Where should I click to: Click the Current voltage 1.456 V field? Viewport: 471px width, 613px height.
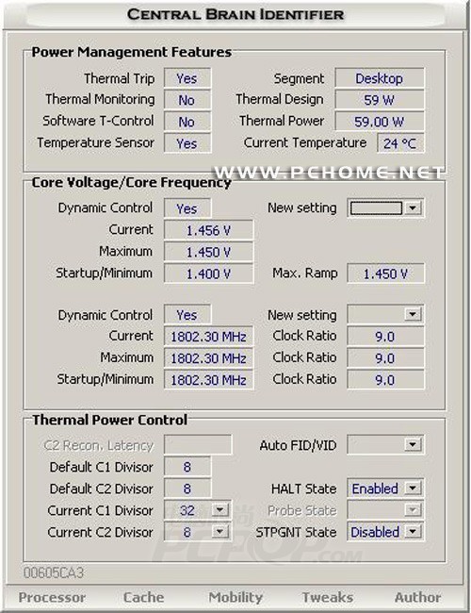click(208, 230)
